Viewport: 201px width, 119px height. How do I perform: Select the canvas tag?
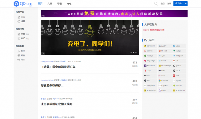coord(150,51)
